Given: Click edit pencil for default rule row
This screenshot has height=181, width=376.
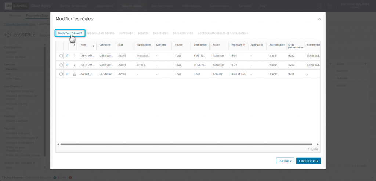Looking at the screenshot, I should pyautogui.click(x=67, y=74).
